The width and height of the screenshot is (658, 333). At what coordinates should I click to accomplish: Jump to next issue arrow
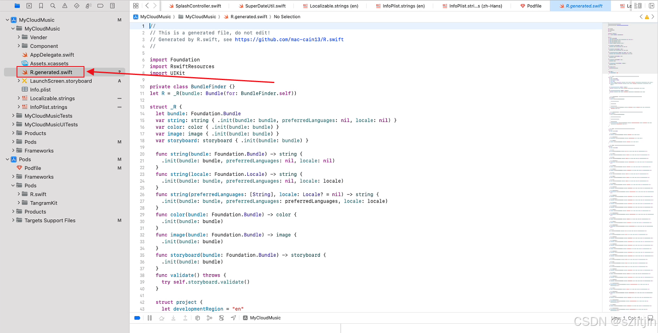click(x=652, y=17)
